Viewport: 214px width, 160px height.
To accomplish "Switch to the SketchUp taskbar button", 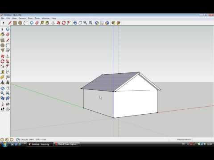I will [x=40, y=144].
